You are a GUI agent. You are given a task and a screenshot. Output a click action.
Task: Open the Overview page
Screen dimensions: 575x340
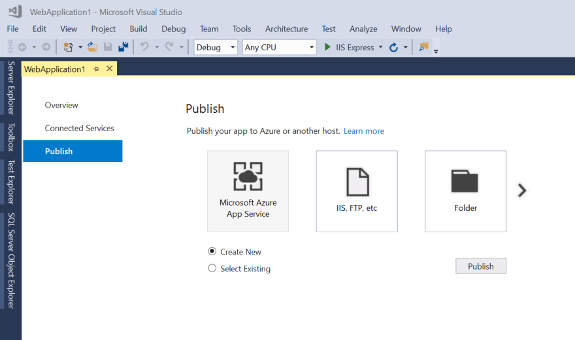tap(61, 105)
